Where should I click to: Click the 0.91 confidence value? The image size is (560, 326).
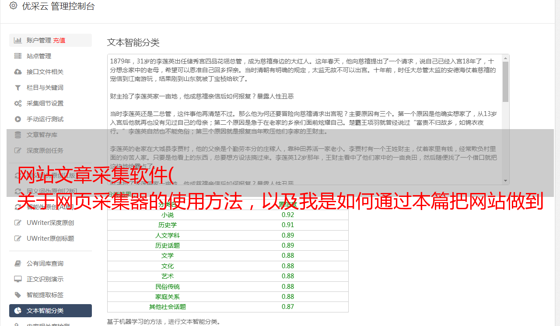(288, 225)
